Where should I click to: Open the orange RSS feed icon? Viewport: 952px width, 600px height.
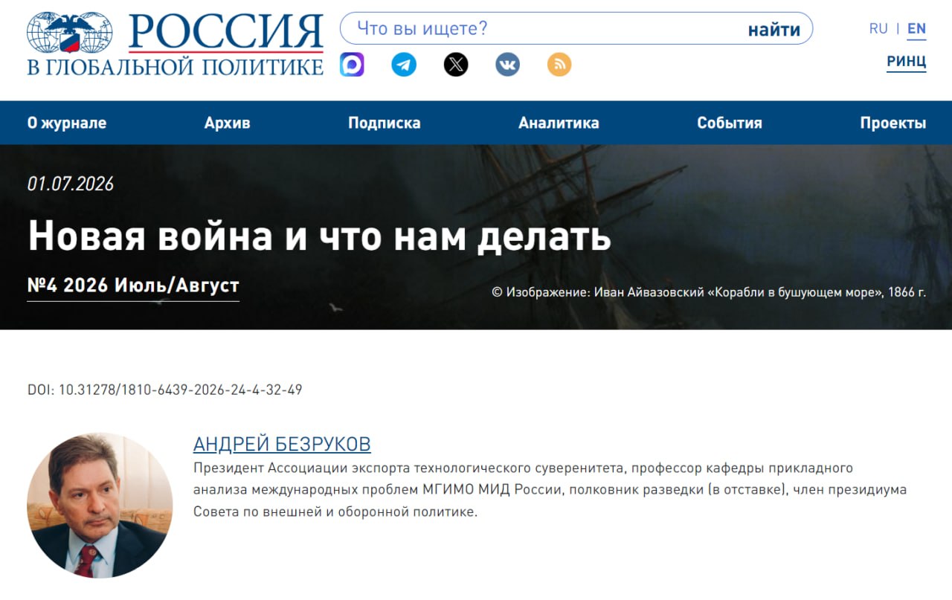click(559, 65)
